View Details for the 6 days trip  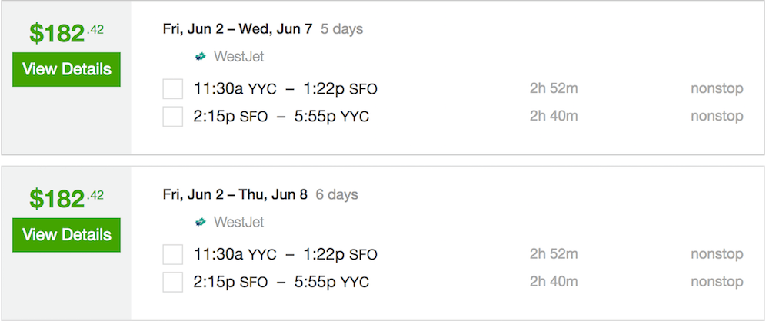pyautogui.click(x=67, y=235)
